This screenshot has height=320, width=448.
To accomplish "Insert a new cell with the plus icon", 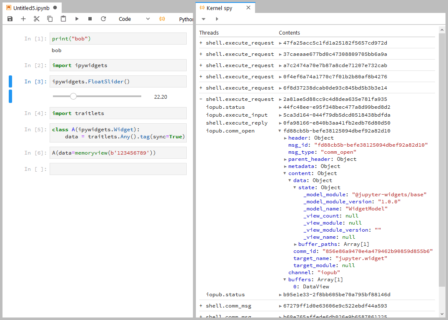I will [x=23, y=19].
